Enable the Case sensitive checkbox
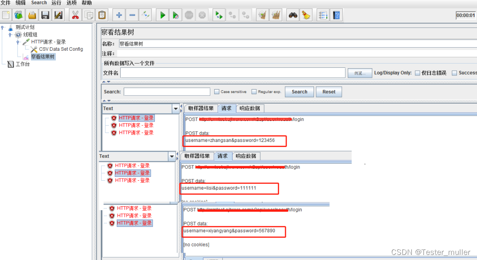This screenshot has width=477, height=260. coord(217,91)
